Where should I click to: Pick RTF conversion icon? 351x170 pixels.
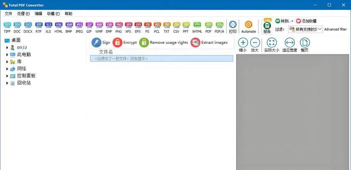pyautogui.click(x=38, y=27)
